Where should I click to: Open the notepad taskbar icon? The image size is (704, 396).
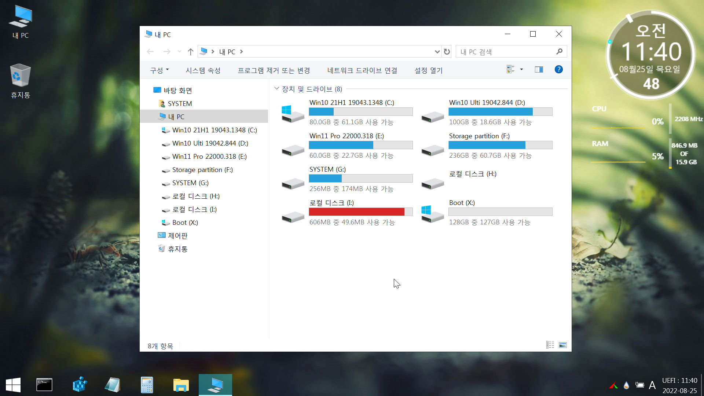tap(113, 385)
